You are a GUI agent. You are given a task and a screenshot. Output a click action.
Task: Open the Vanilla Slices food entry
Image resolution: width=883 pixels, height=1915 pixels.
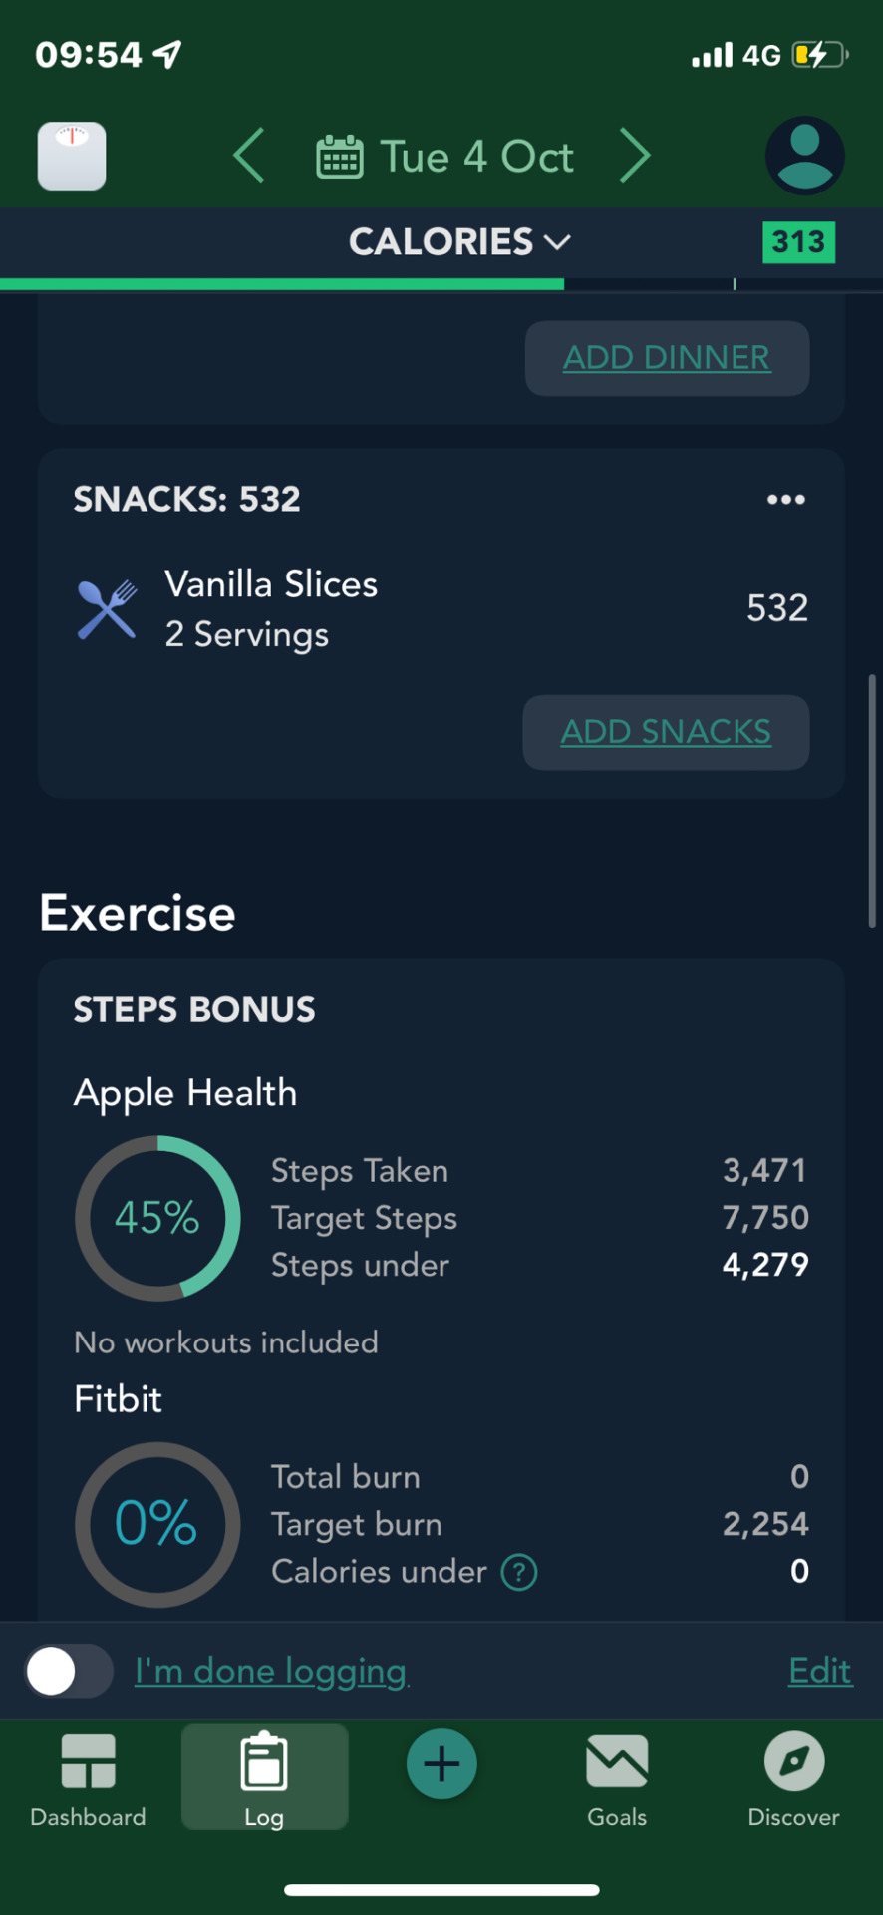[x=441, y=609]
